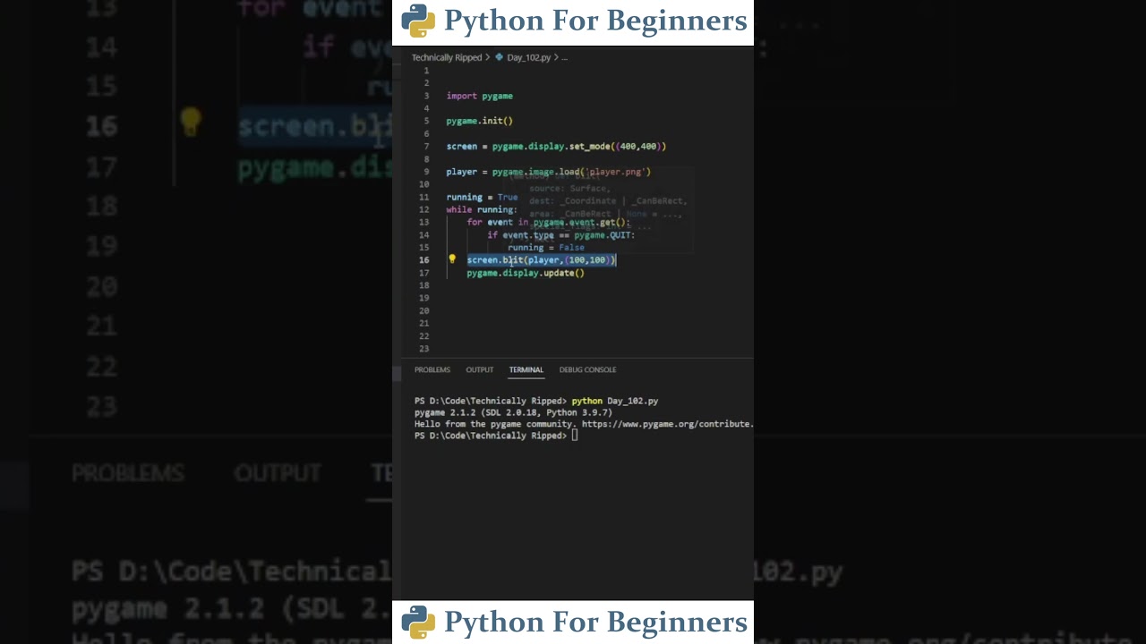The image size is (1146, 644).
Task: Click the 'pygame.init()' code line
Action: coord(479,121)
